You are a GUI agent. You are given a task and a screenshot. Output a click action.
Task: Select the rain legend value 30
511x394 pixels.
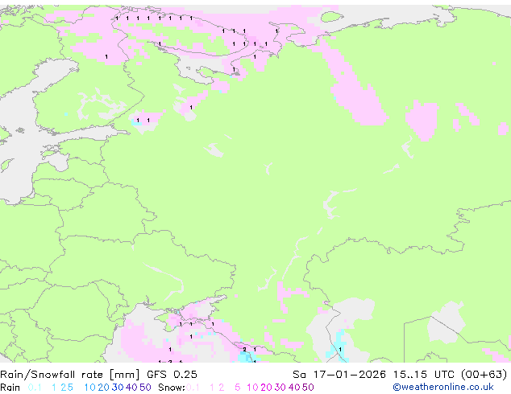118,388
